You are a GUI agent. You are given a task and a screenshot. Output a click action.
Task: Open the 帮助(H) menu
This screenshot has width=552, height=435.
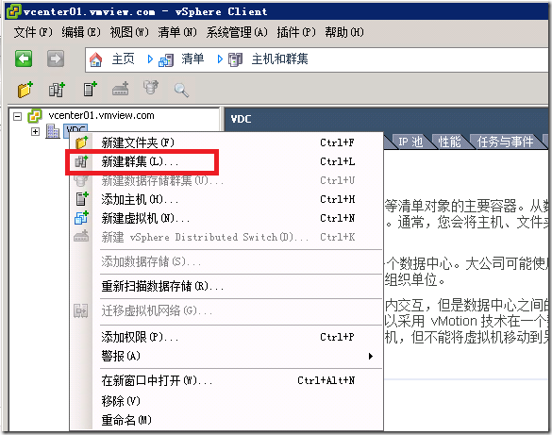coord(344,32)
